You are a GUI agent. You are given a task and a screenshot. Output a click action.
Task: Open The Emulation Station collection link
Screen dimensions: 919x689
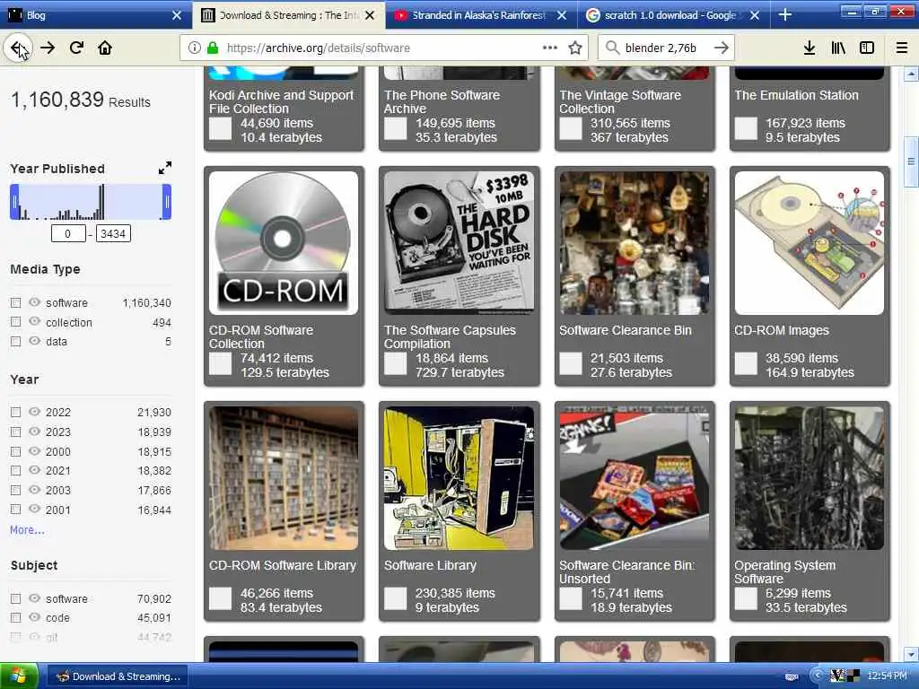pyautogui.click(x=796, y=95)
